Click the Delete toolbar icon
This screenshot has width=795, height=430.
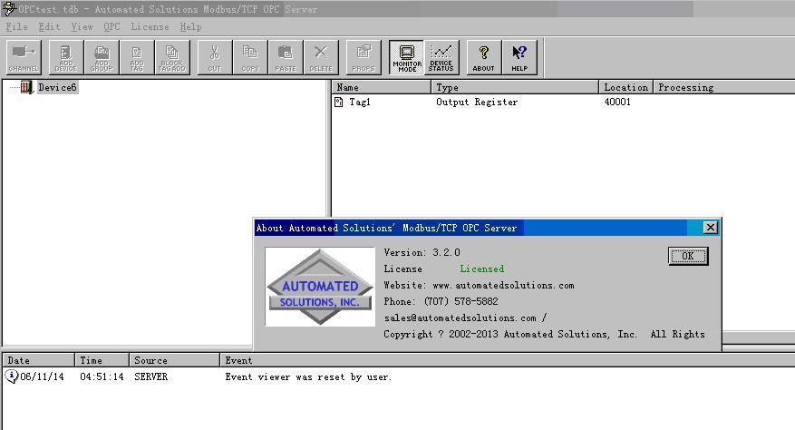(x=321, y=57)
